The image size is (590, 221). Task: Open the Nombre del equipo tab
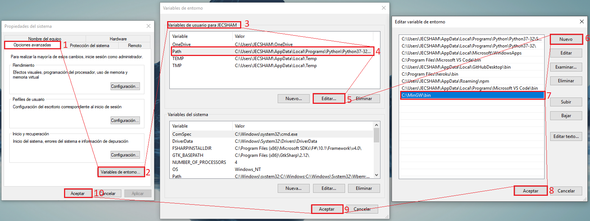pos(45,39)
